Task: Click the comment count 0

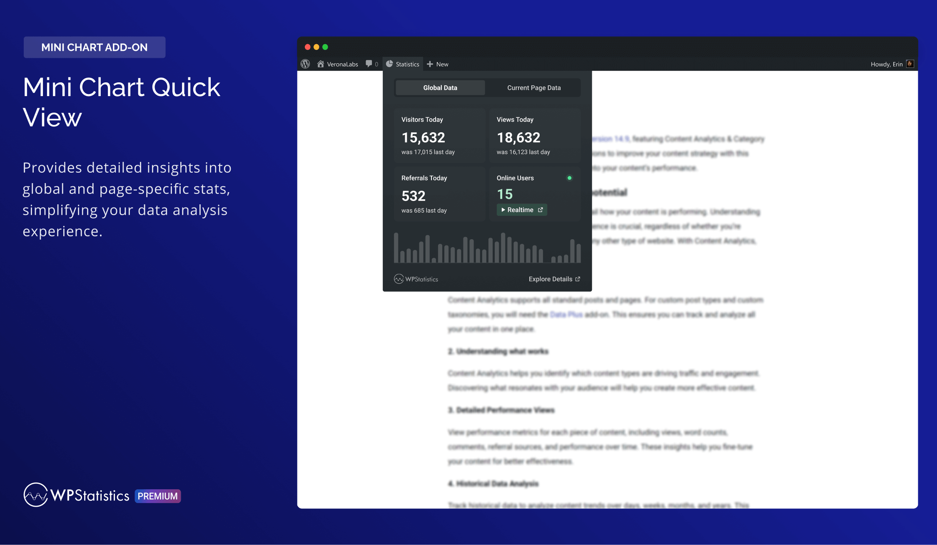Action: point(376,64)
